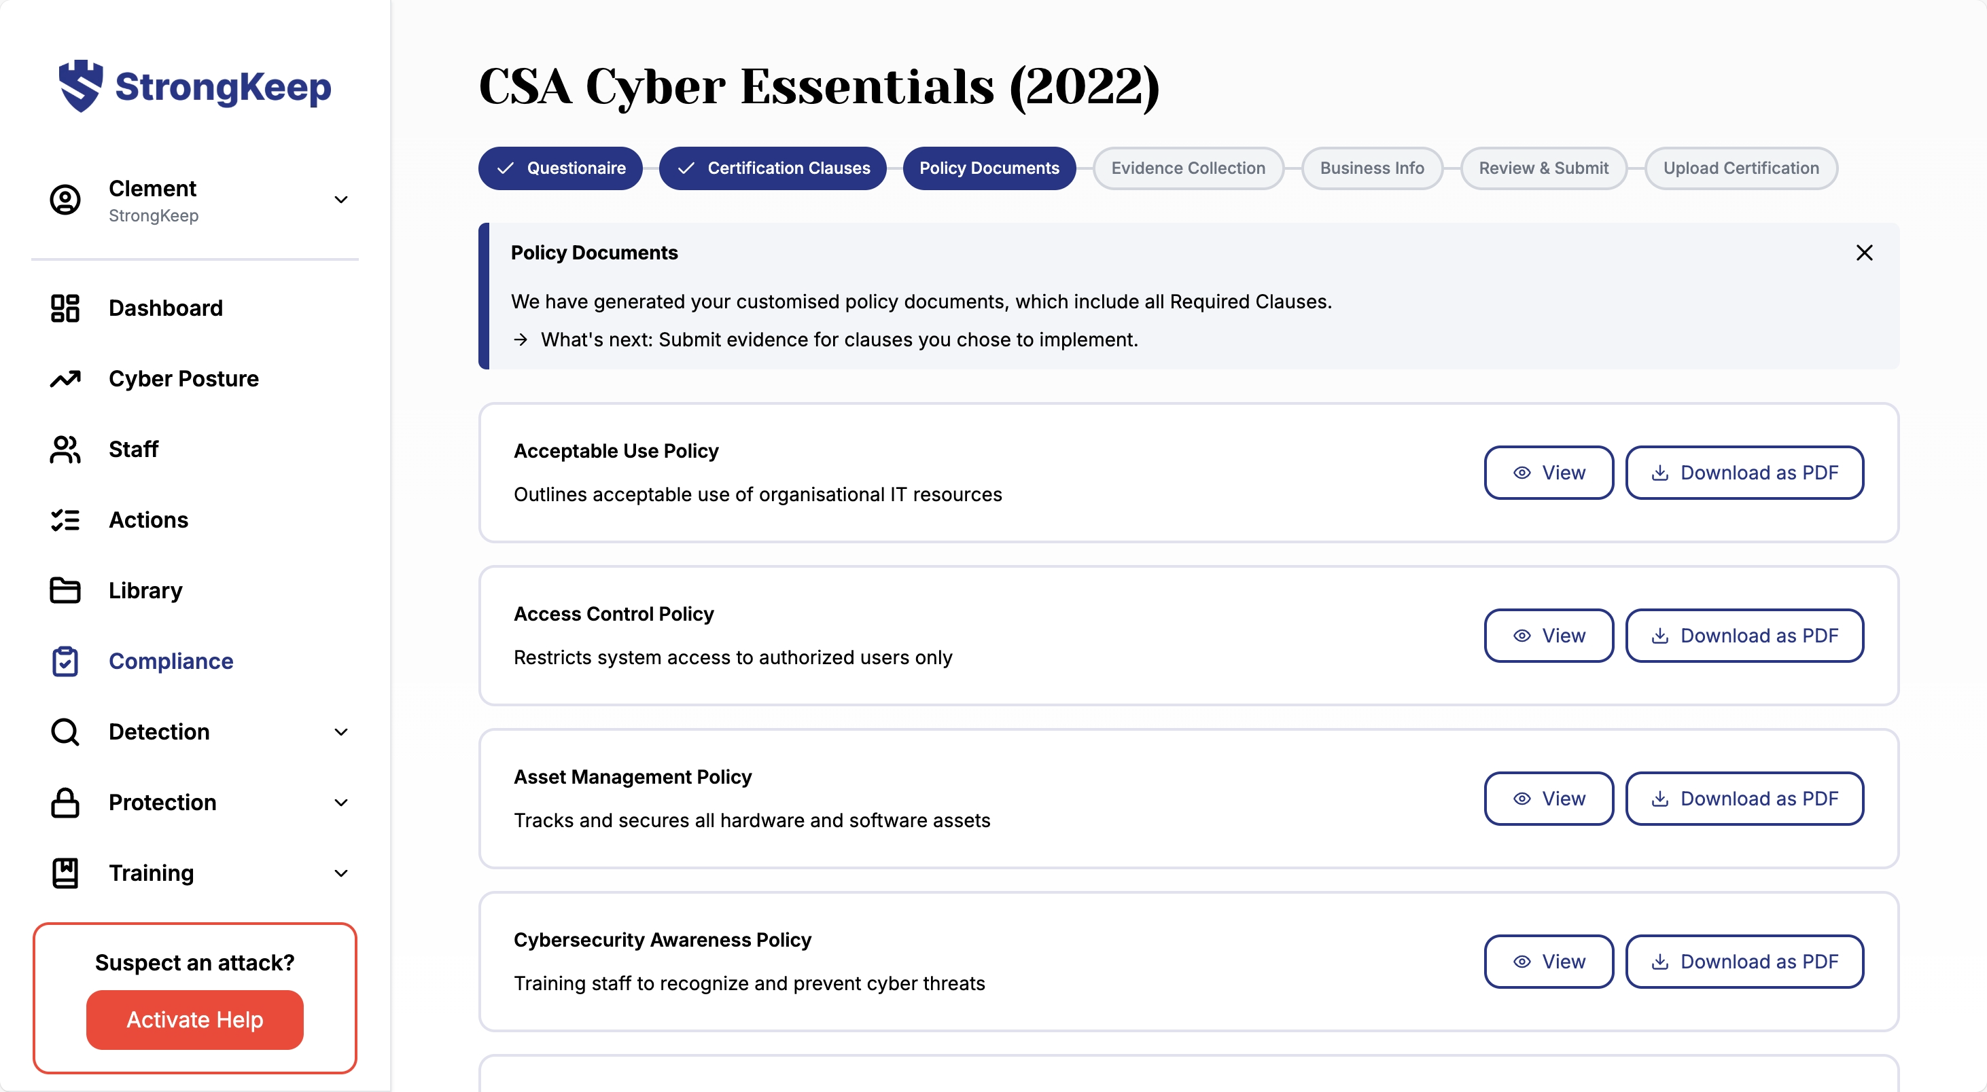Click the Actions checklist icon
The width and height of the screenshot is (1987, 1092).
pos(65,520)
